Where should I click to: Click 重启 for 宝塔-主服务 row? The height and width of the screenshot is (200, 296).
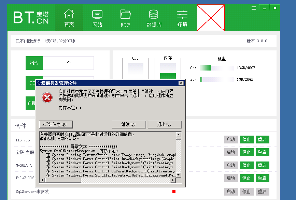263,152
